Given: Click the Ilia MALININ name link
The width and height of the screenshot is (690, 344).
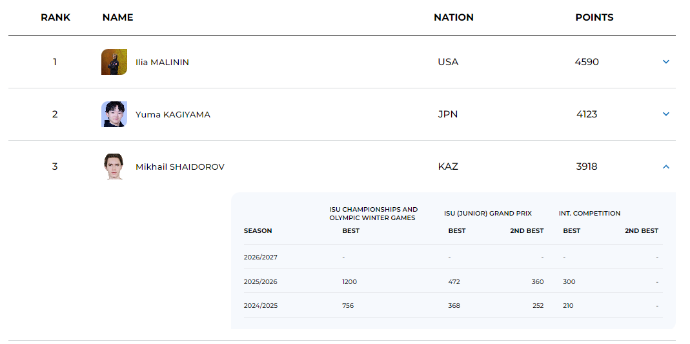Looking at the screenshot, I should [x=163, y=63].
